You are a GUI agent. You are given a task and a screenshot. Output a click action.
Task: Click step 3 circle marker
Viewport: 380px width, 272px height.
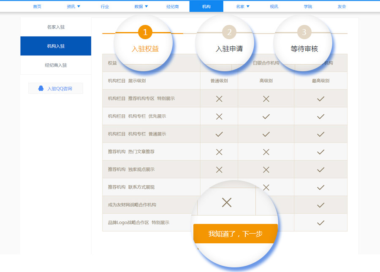point(304,32)
